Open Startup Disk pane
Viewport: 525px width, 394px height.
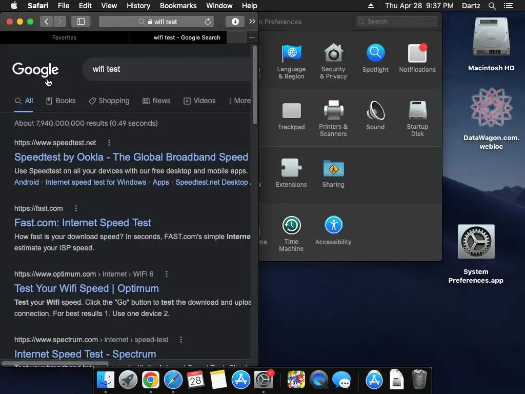tap(417, 119)
